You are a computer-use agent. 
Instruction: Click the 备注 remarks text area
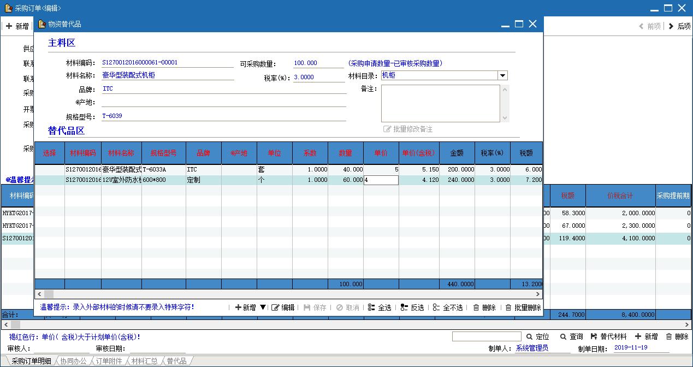point(440,103)
